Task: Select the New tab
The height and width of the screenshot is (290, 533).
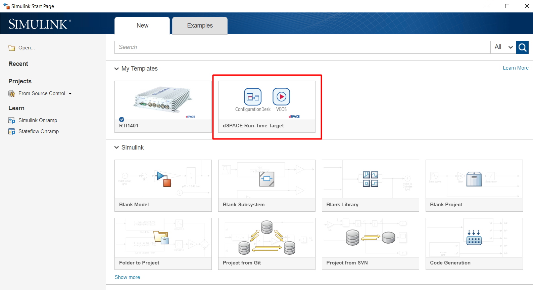Action: [142, 26]
